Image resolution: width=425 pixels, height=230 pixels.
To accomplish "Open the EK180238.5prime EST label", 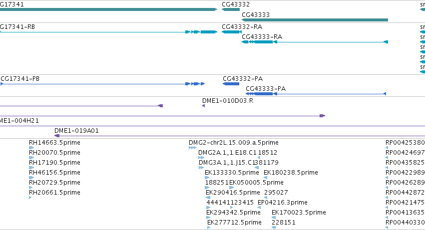I will pyautogui.click(x=291, y=173).
